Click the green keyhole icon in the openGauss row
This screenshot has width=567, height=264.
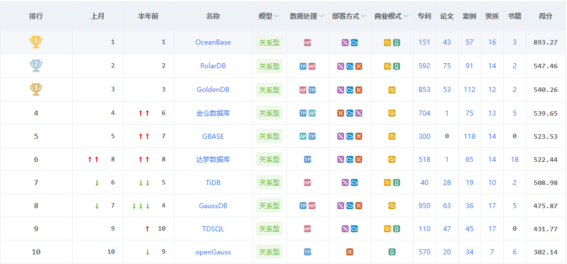click(x=392, y=252)
